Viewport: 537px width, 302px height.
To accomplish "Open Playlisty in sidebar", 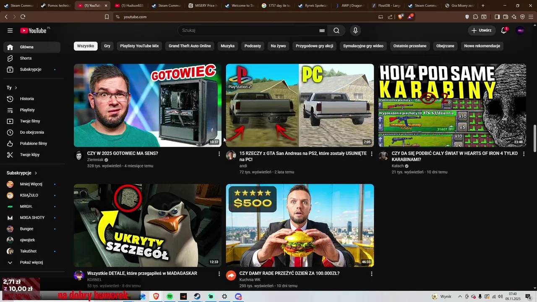I will tap(32, 110).
